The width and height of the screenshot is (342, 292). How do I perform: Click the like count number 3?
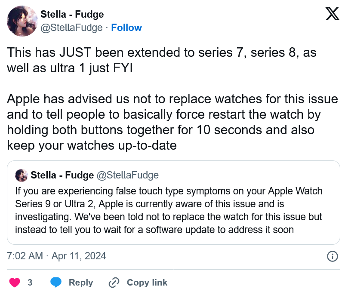pos(30,283)
